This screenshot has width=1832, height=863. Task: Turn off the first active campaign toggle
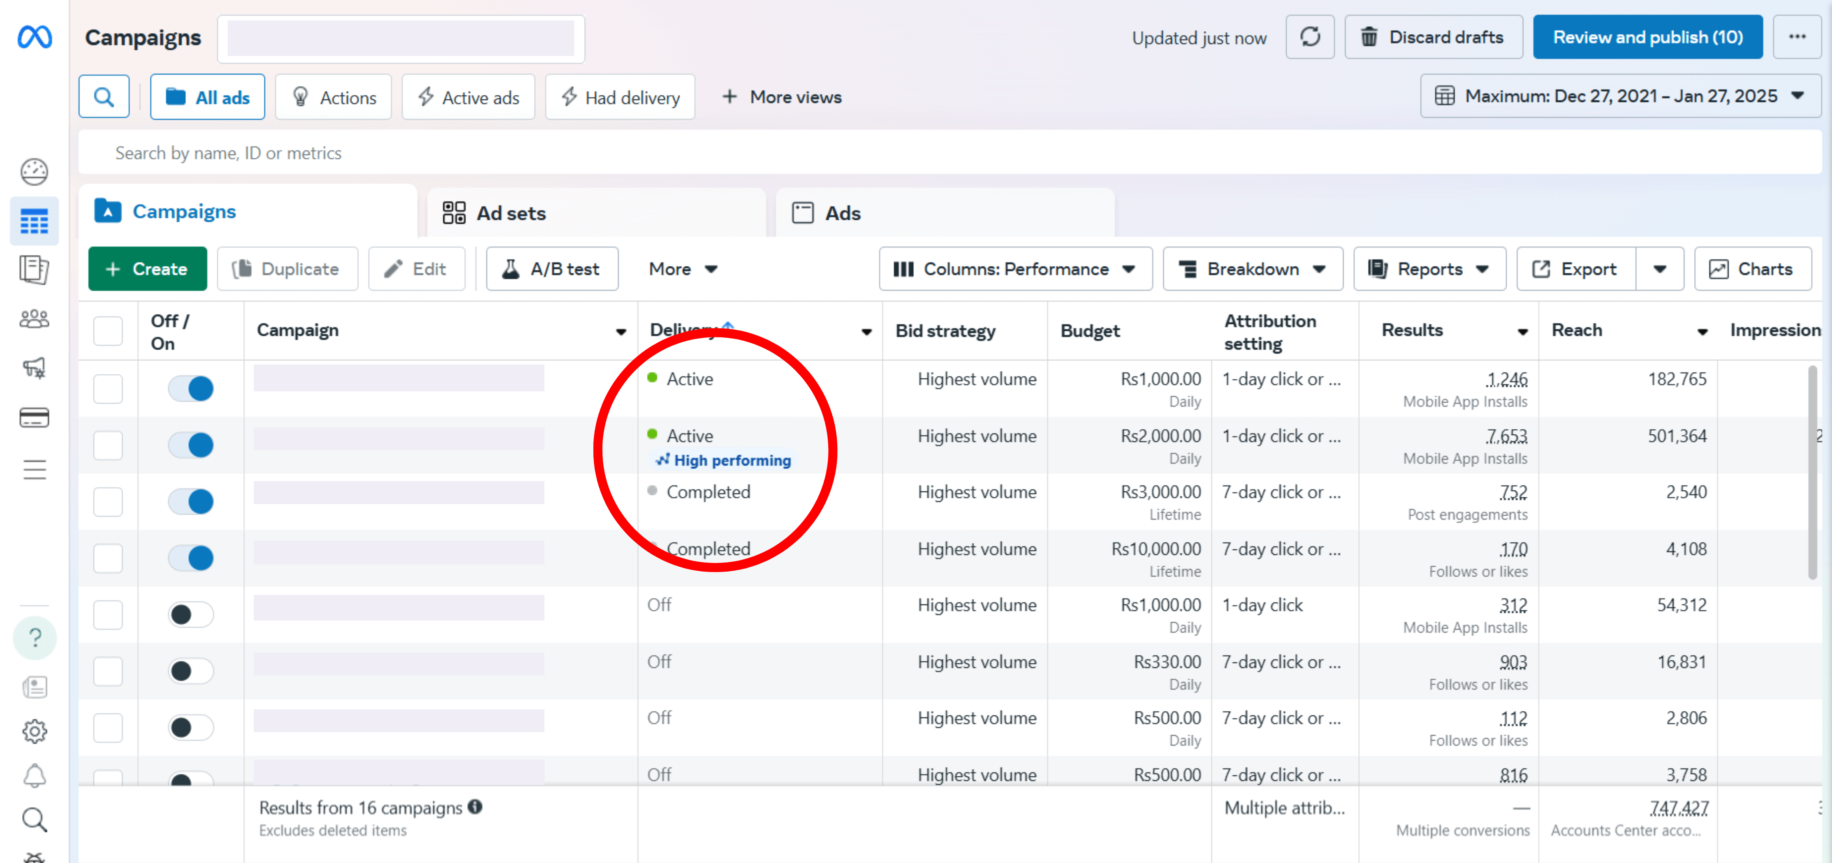click(190, 388)
